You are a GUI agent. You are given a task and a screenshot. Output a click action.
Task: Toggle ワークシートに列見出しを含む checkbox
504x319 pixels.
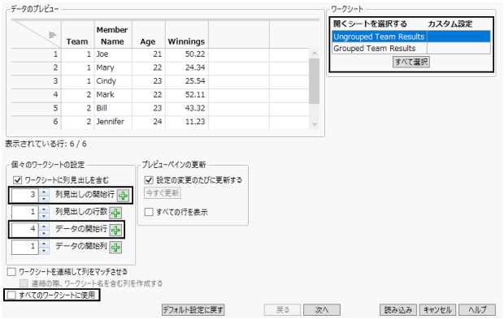[x=17, y=180]
